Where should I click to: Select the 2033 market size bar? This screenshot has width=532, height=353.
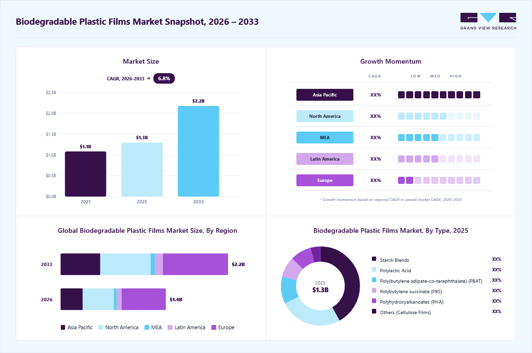click(199, 152)
